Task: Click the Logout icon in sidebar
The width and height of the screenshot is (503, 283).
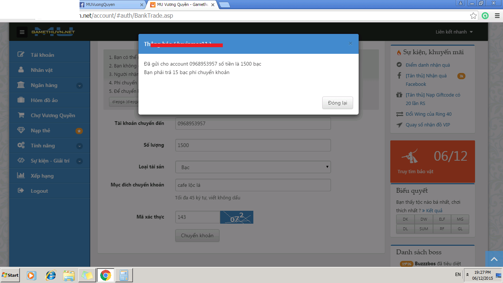Action: (x=21, y=191)
